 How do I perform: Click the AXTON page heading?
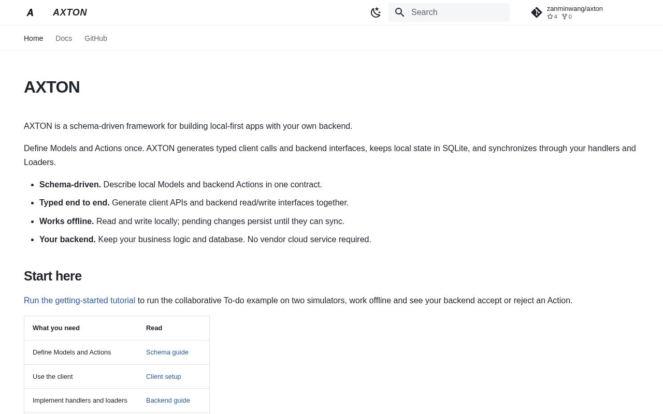tap(52, 87)
